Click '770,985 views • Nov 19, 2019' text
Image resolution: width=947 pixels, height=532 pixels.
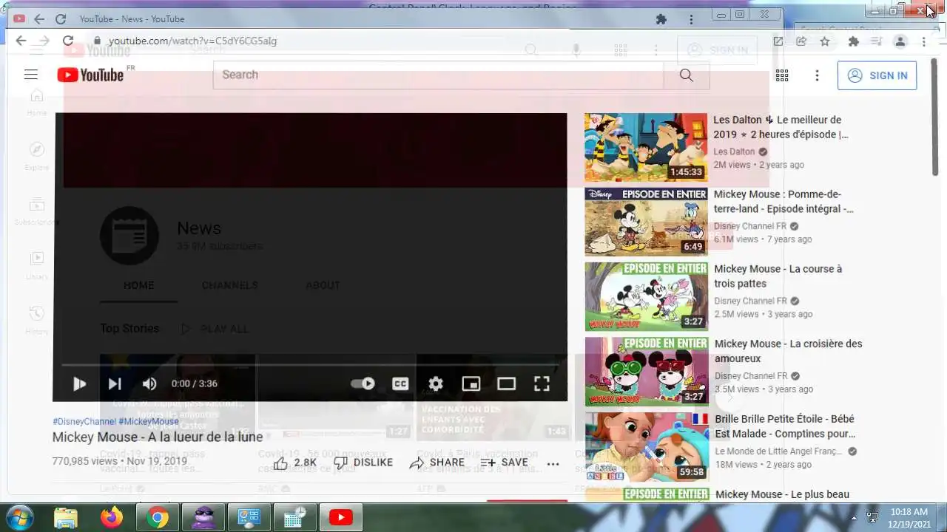[120, 461]
